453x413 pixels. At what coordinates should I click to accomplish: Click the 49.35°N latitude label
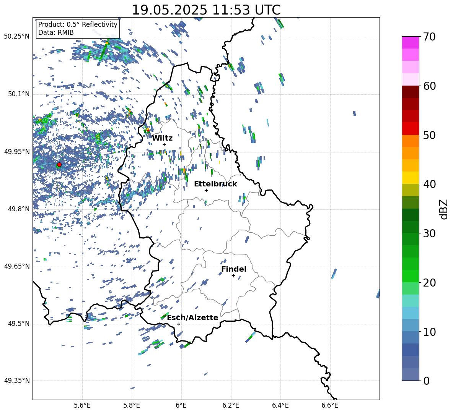coord(17,381)
